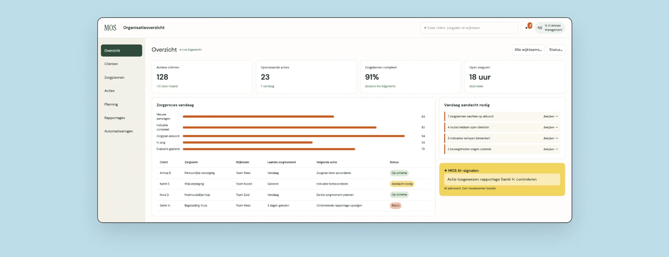Screen dimensions: 669x257
Task: Click the Cliënt column header
Action: [x=164, y=162]
